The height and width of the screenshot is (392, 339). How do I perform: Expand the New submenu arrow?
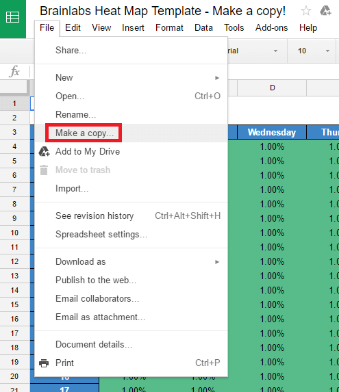(217, 78)
